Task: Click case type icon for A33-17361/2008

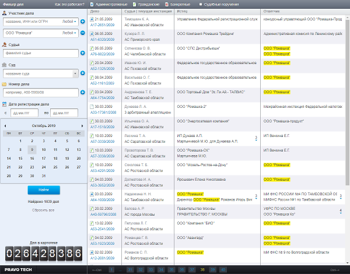Action: click(92, 107)
